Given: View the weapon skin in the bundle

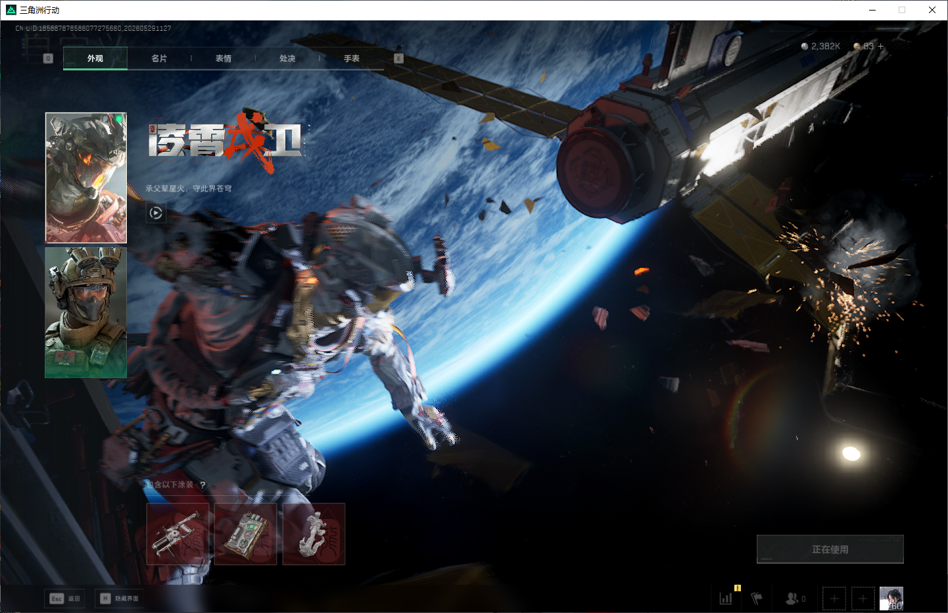Looking at the screenshot, I should pyautogui.click(x=178, y=534).
